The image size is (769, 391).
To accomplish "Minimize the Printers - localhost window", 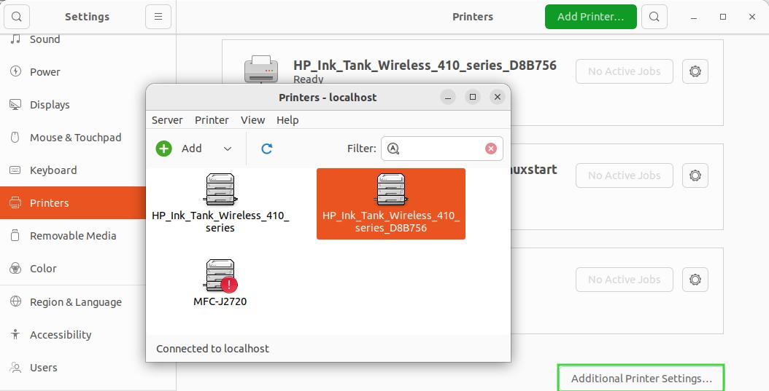I will tap(448, 97).
